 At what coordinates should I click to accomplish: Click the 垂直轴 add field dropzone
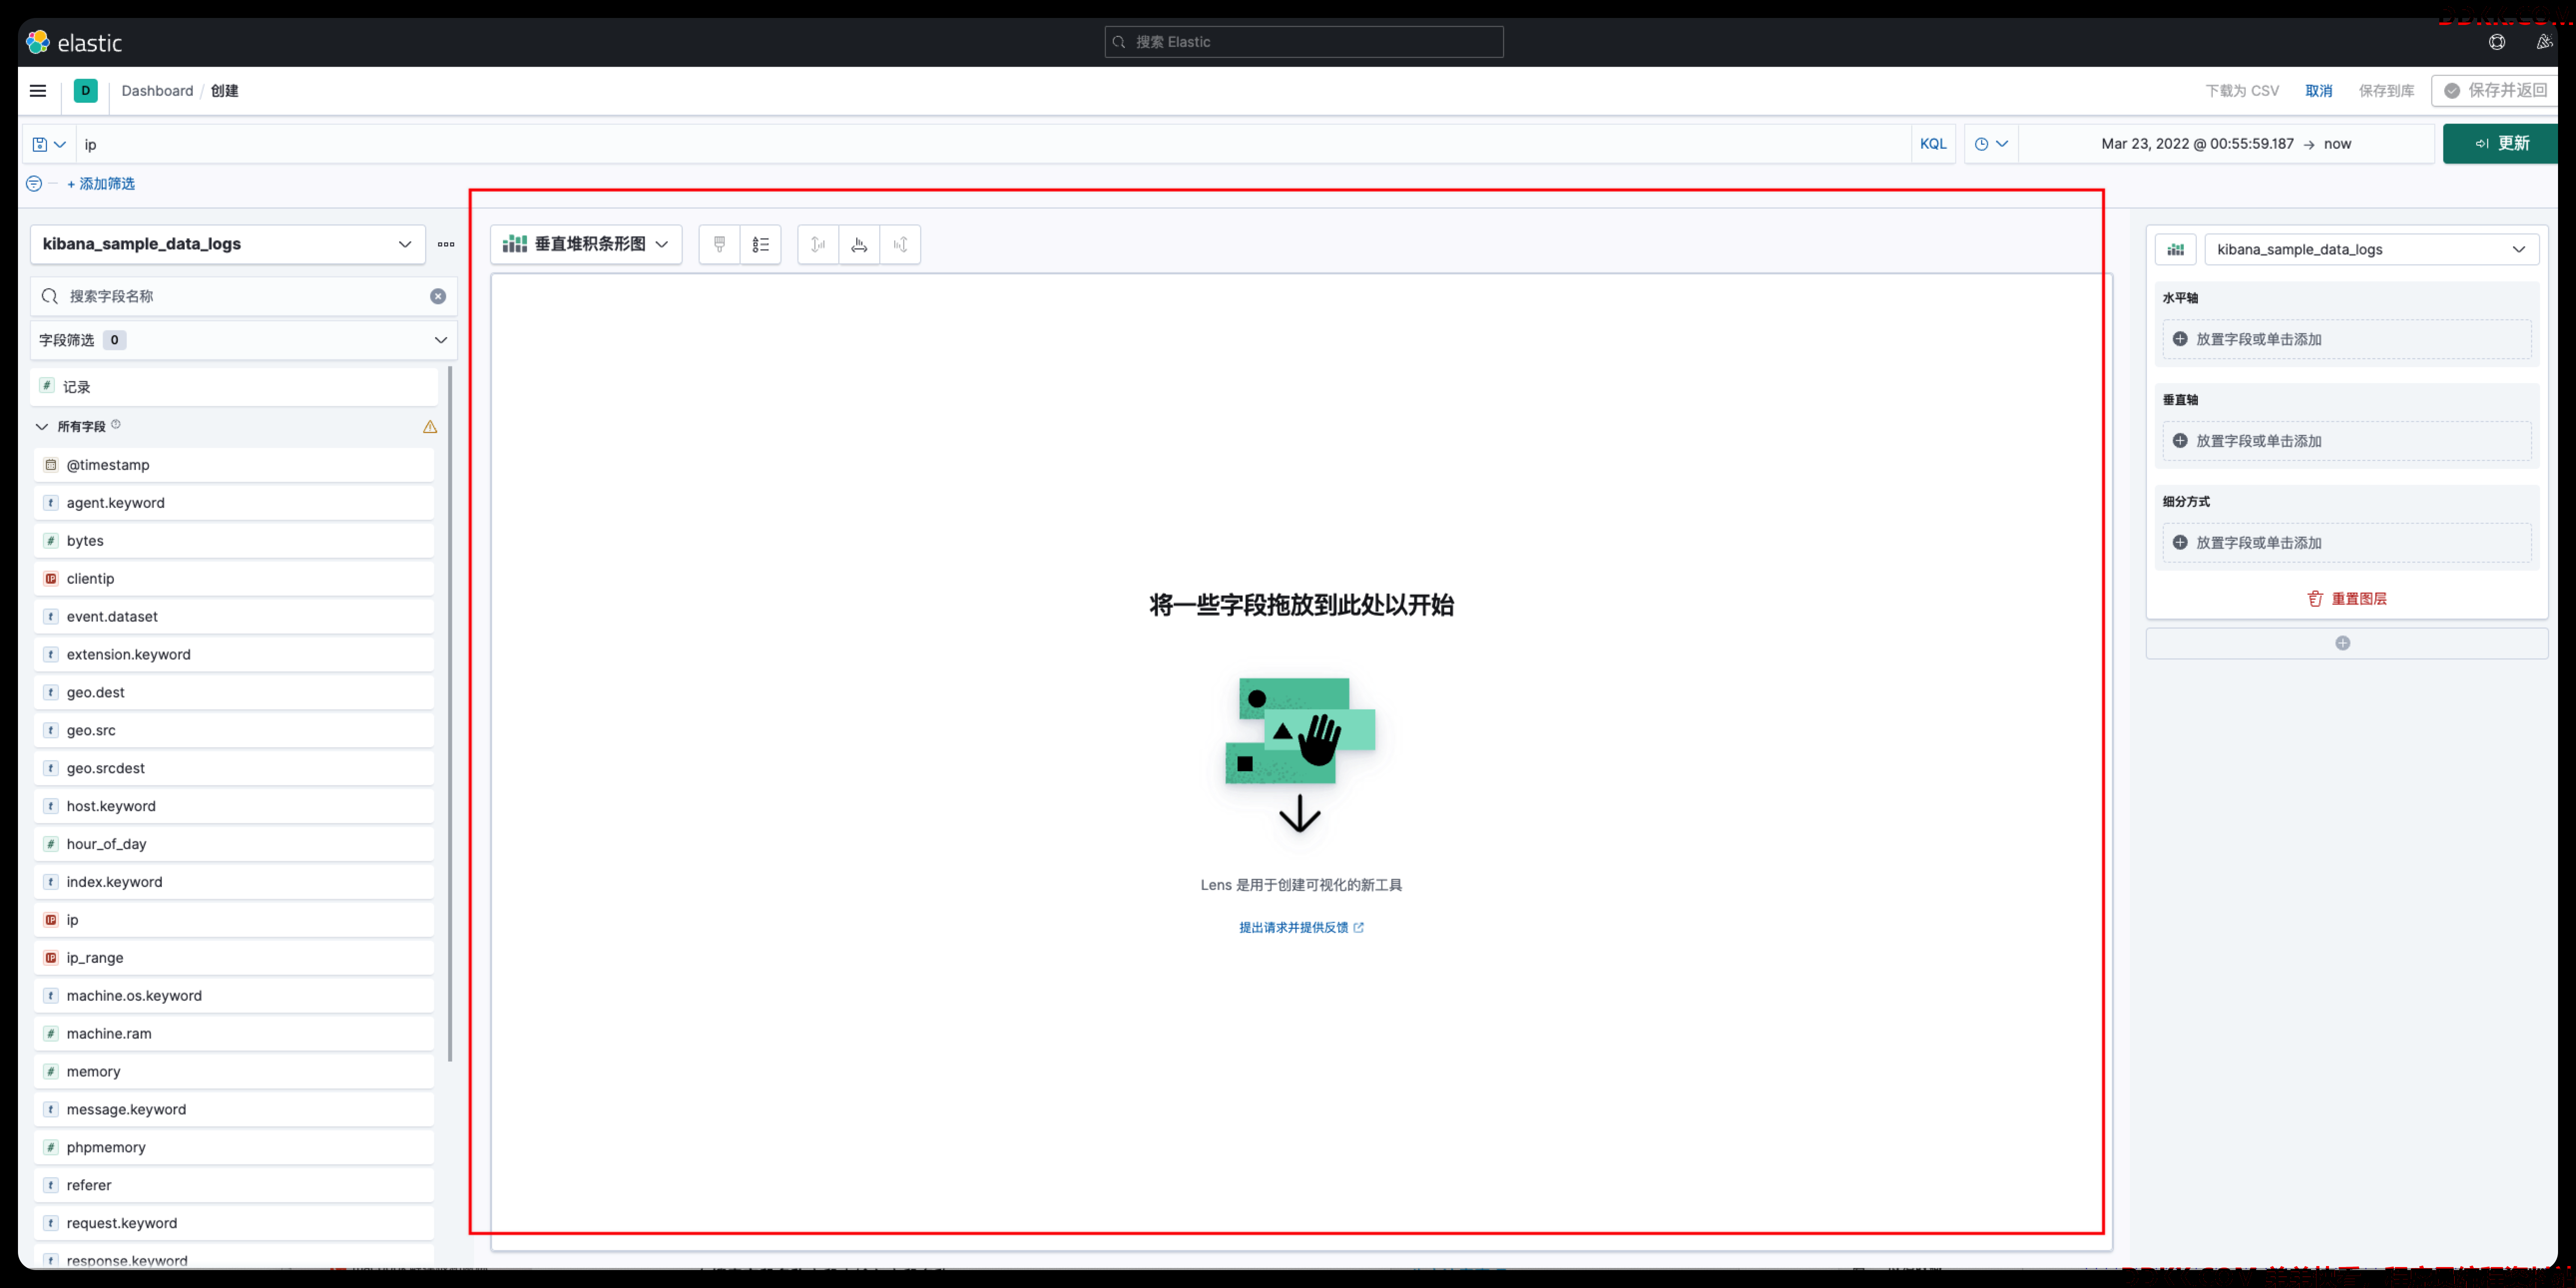point(2346,441)
